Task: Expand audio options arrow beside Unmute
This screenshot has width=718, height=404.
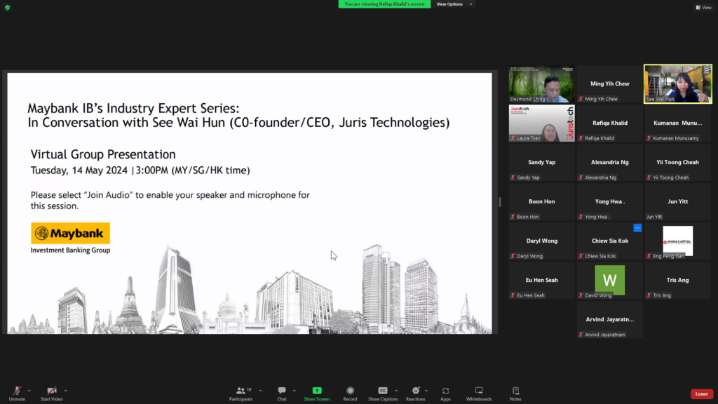Action: (x=29, y=391)
